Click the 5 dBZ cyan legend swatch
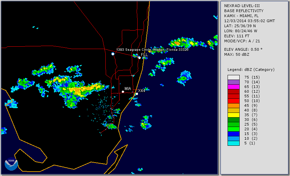The image size is (290, 176). (233, 143)
